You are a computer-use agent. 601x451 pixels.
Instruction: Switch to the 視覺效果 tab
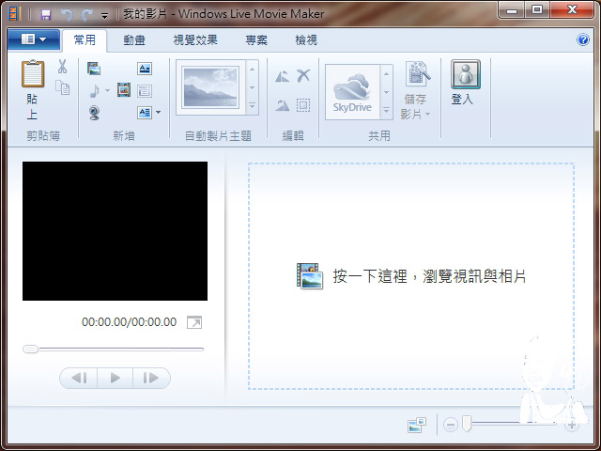(x=195, y=39)
